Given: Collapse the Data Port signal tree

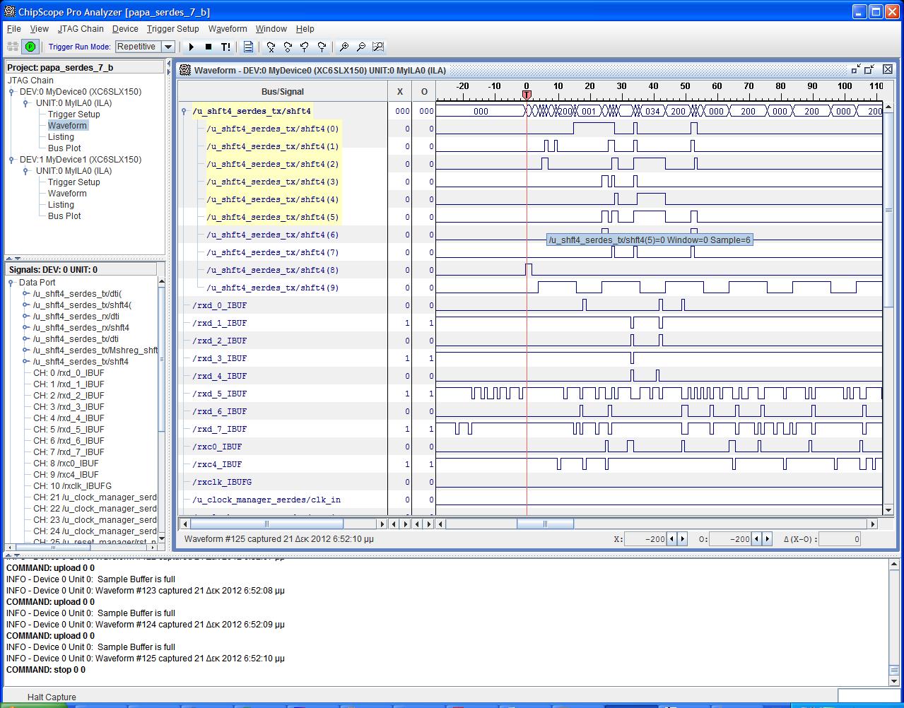Looking at the screenshot, I should click(x=11, y=283).
